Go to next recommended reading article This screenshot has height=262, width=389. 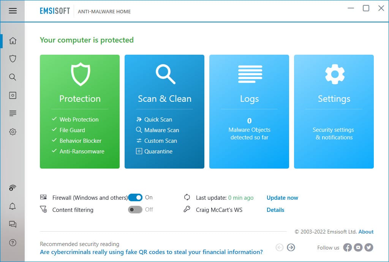point(291,247)
